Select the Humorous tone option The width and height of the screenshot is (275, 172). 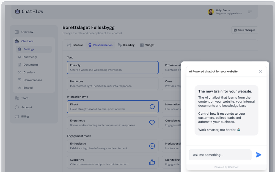(113, 84)
